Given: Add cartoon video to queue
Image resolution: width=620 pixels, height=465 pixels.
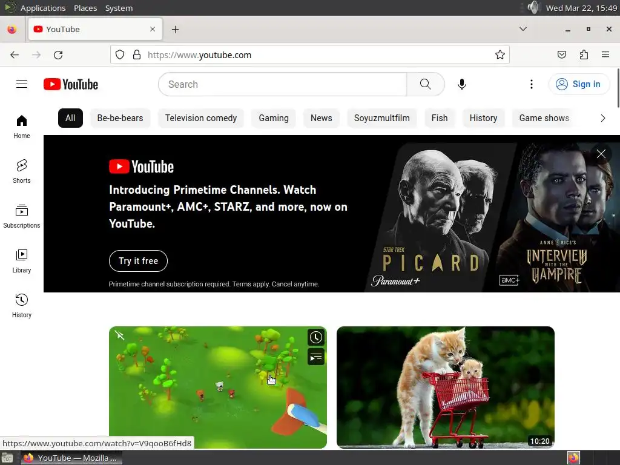Looking at the screenshot, I should pyautogui.click(x=316, y=357).
